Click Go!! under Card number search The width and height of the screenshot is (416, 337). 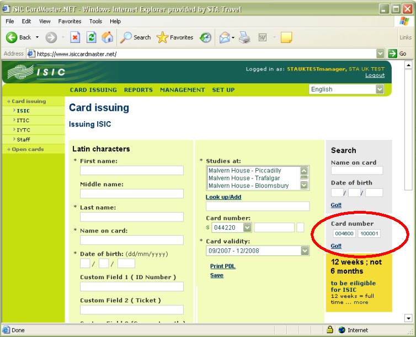[336, 246]
